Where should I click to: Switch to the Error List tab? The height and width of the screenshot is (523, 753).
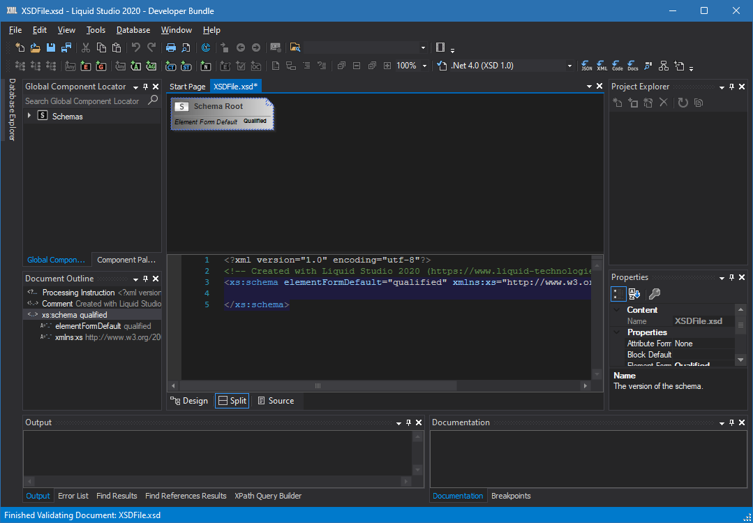[x=73, y=496]
